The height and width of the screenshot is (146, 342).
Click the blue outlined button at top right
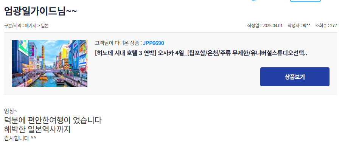(x=305, y=1)
